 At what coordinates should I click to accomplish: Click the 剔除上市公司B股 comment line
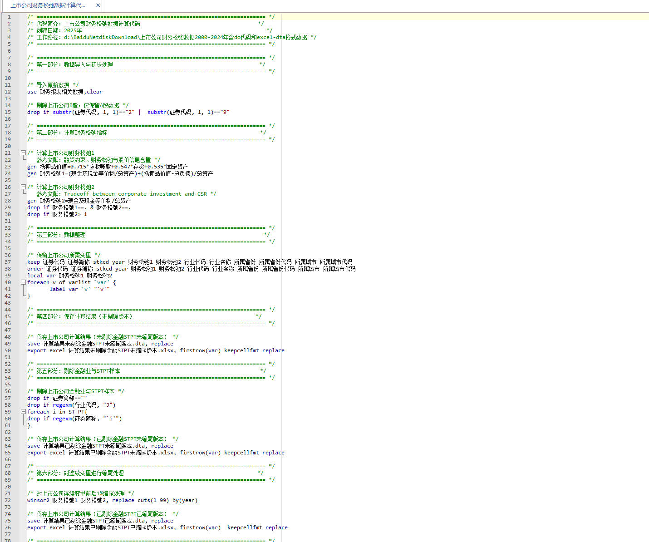coord(78,105)
